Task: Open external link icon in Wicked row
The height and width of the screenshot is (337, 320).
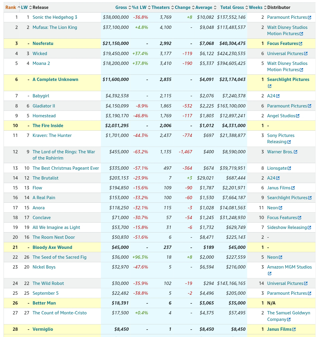Action: pyautogui.click(x=306, y=54)
